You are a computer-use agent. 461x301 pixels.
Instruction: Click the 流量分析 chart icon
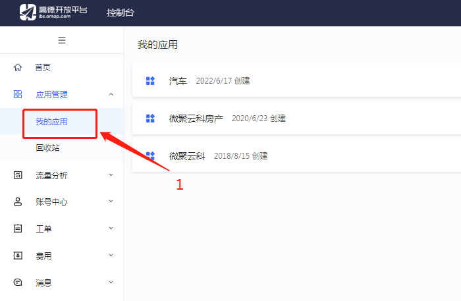pyautogui.click(x=18, y=175)
